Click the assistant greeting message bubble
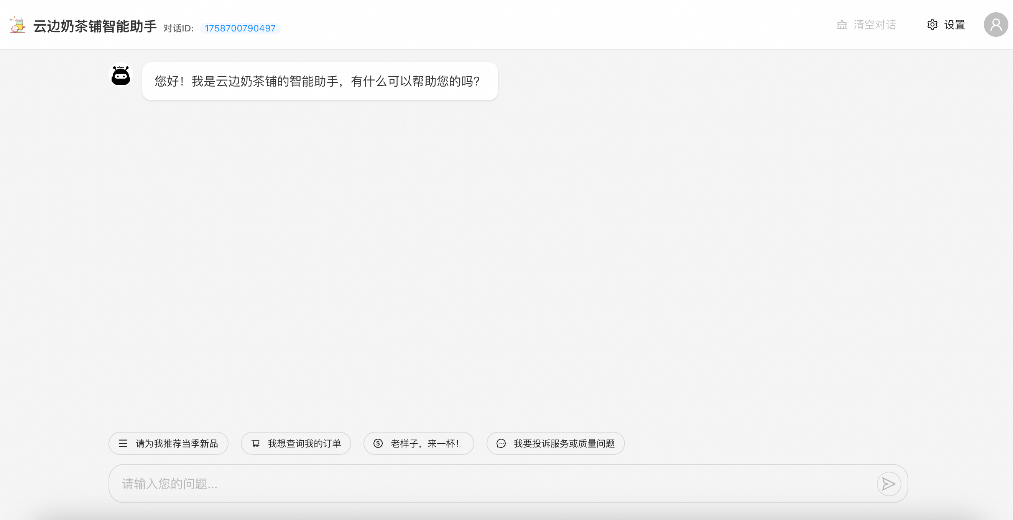 coord(320,81)
